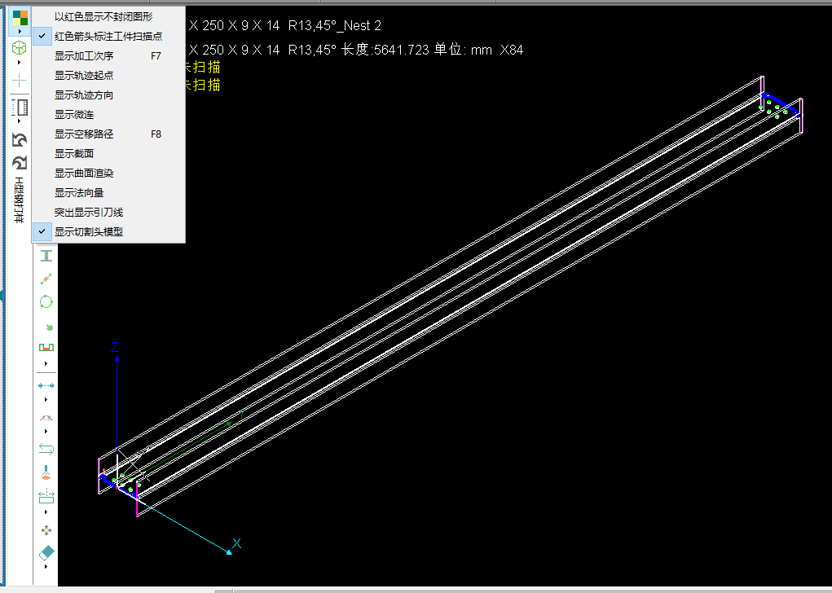Viewport: 832px width, 593px height.
Task: Expand arrow below the 3D cube icon
Action: [20, 63]
